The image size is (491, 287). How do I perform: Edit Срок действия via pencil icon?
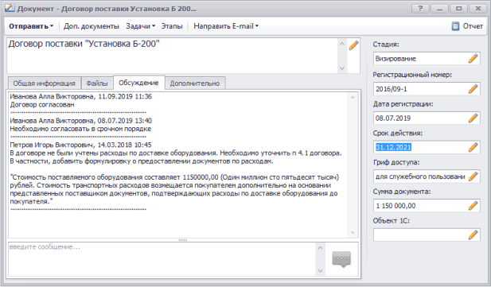click(x=473, y=147)
